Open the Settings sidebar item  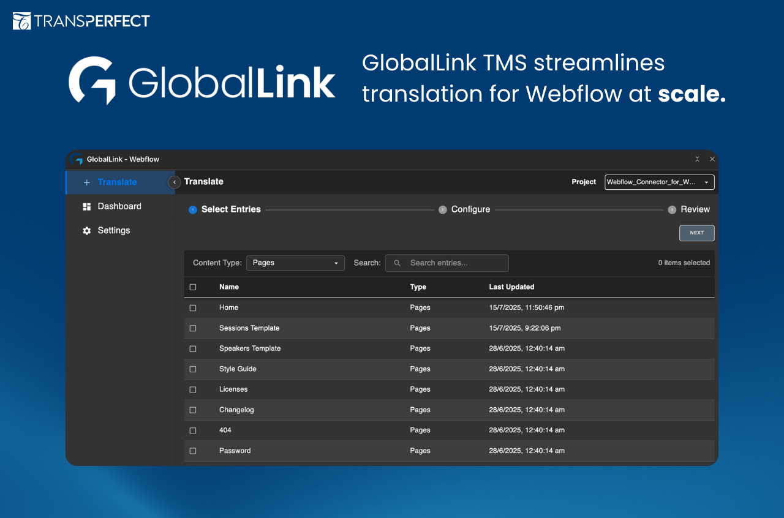(121, 231)
